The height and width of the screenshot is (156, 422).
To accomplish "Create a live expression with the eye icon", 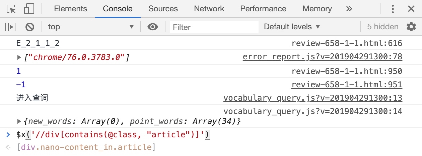I will [x=153, y=27].
